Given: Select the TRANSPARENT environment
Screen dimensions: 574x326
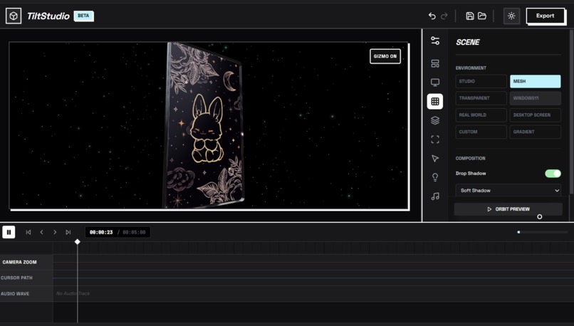Looking at the screenshot, I should [x=481, y=98].
